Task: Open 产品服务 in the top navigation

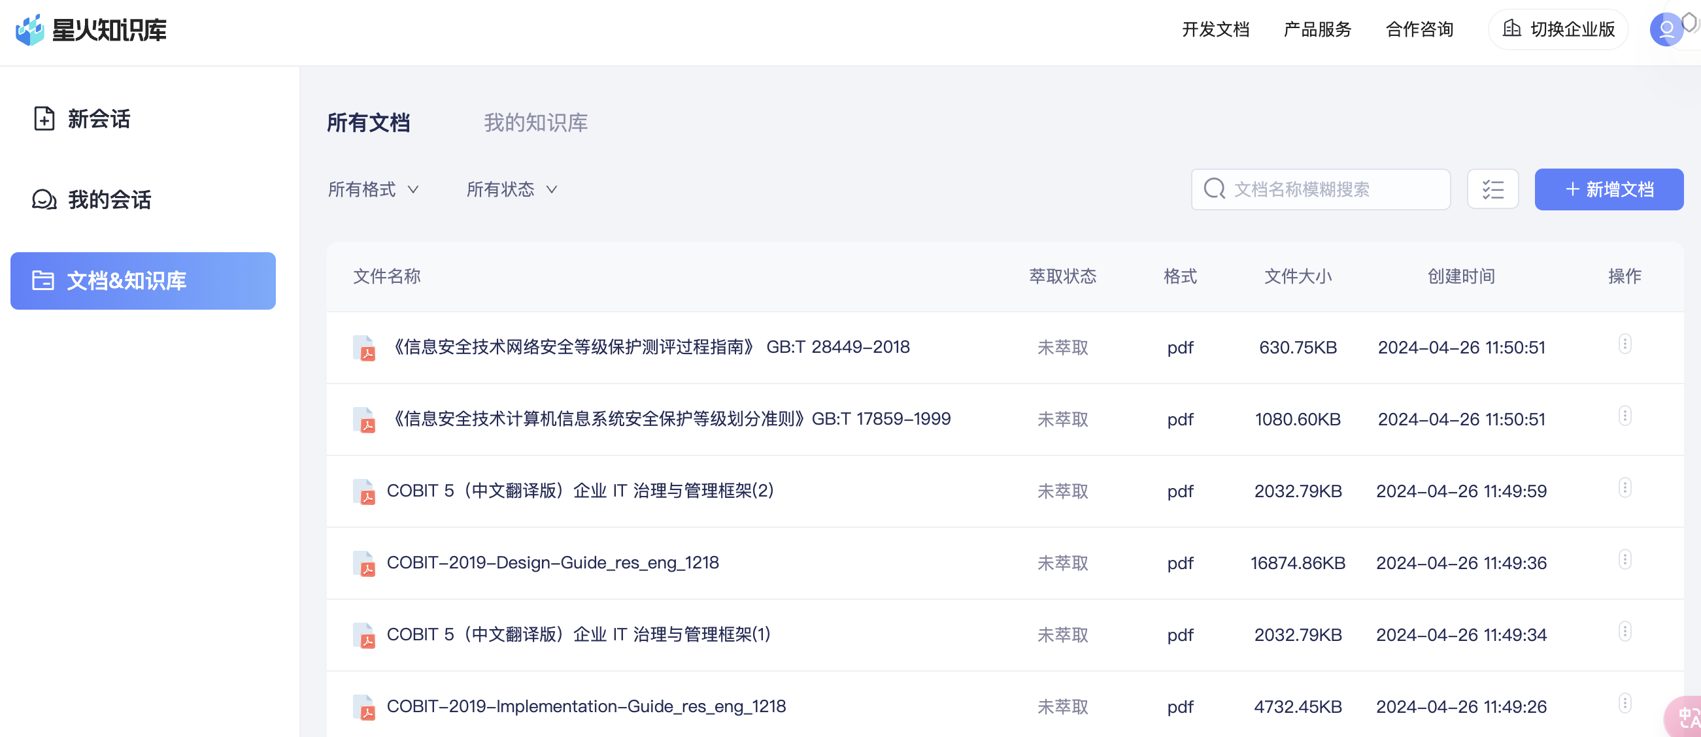Action: click(x=1317, y=29)
